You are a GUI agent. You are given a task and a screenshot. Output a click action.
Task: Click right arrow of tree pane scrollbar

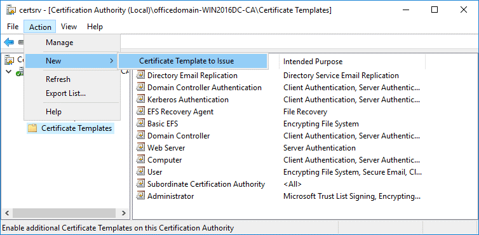click(x=123, y=213)
